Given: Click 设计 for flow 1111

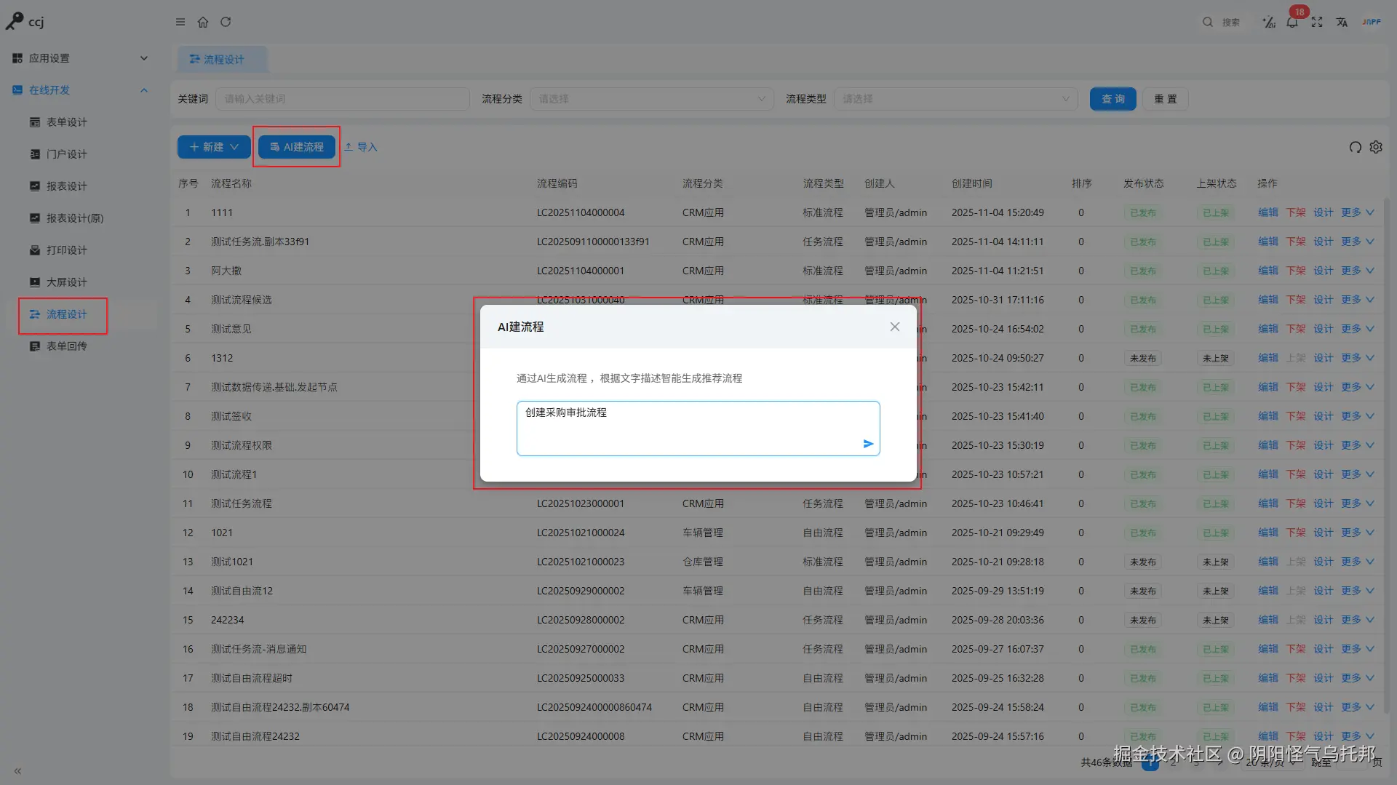Looking at the screenshot, I should click(1324, 212).
